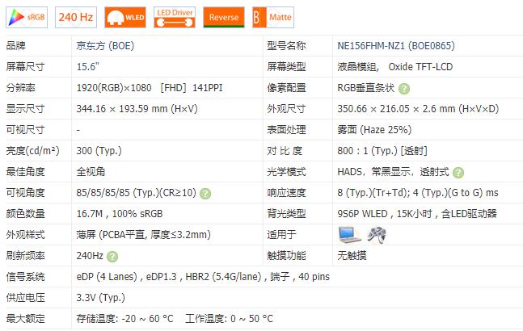Image resolution: width=523 pixels, height=331 pixels.
Task: Click the 像素配置 row label
Action: click(286, 87)
